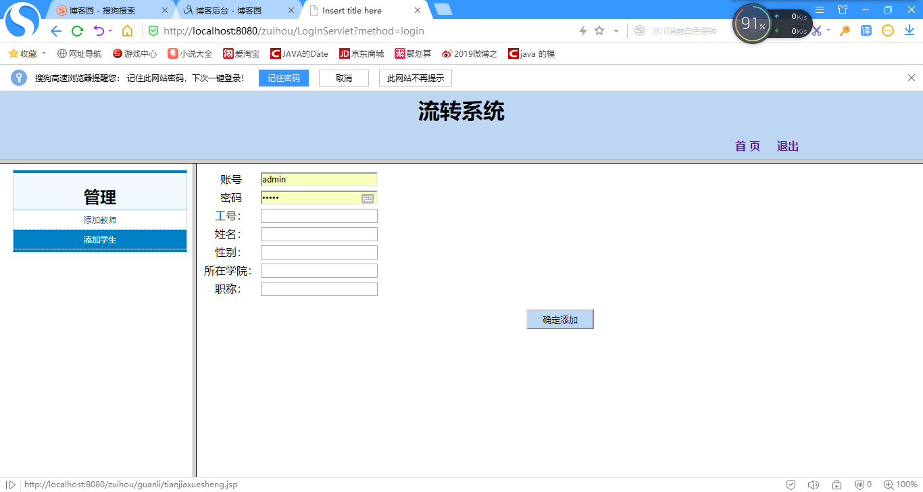Focus the 所在学院 input field
Screen dimensions: 923x492
319,270
